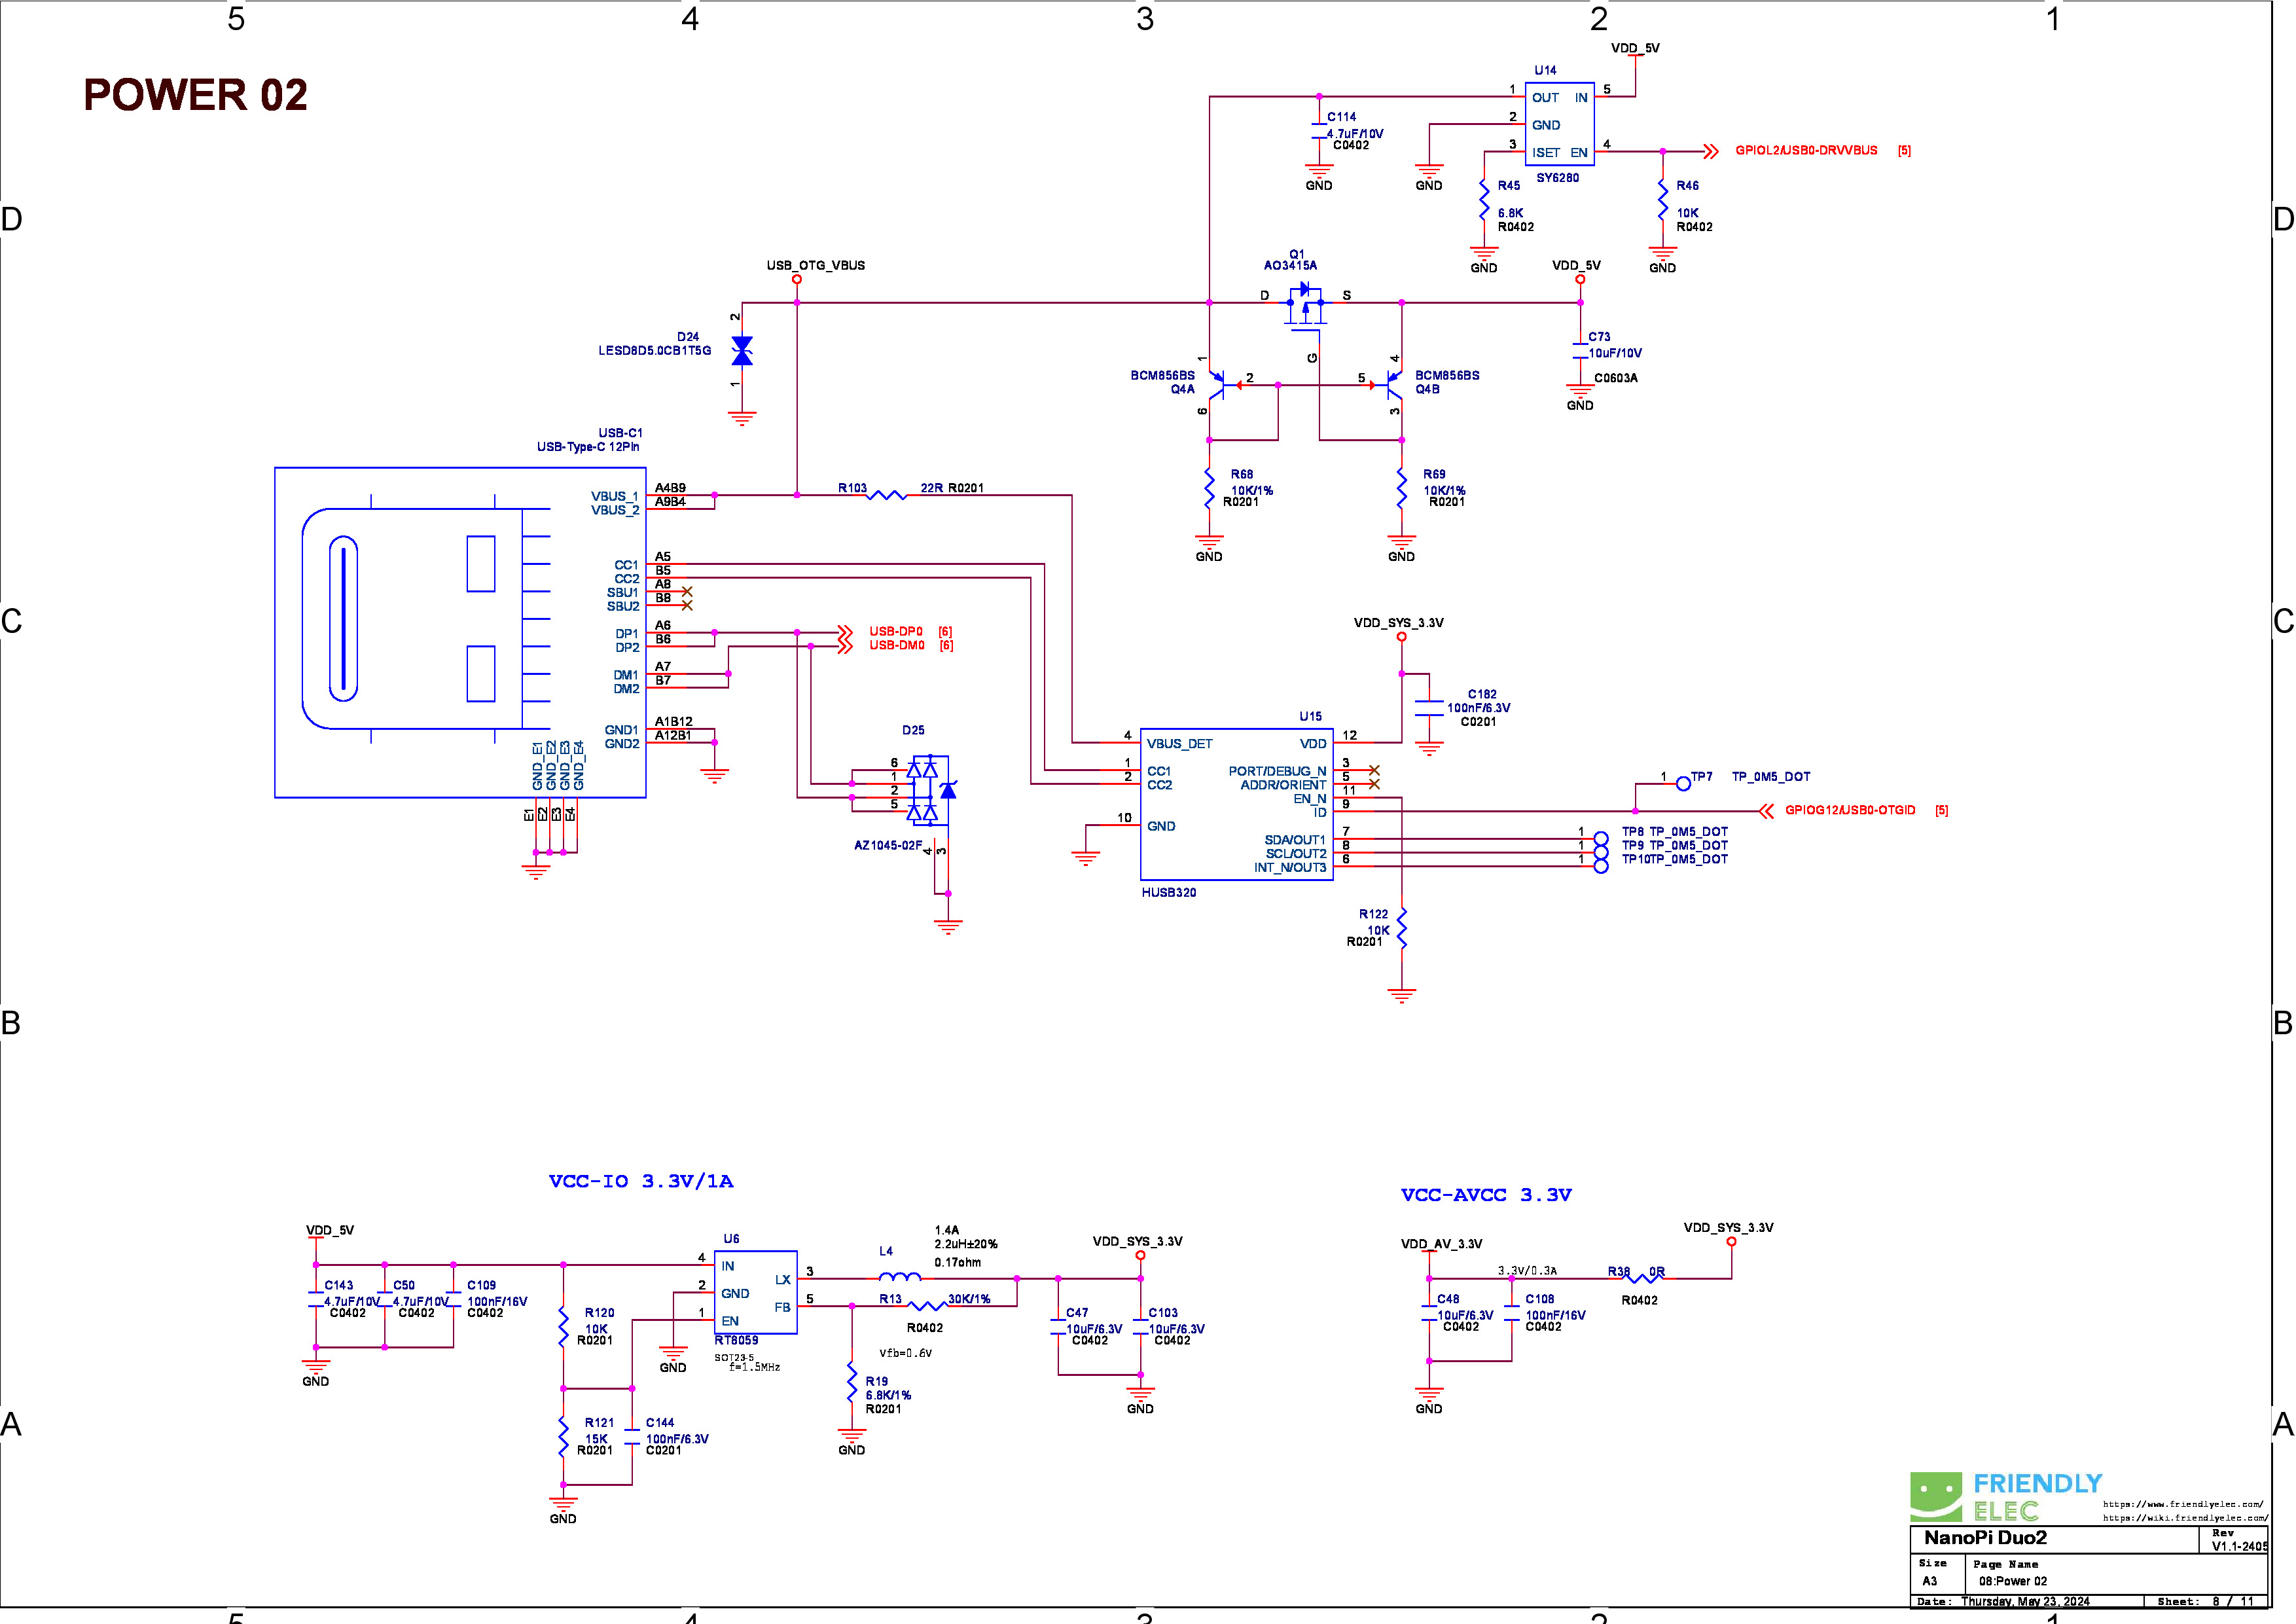Select the USB-C1 Type-C connector symbol
The width and height of the screenshot is (2296, 1624).
[x=460, y=632]
